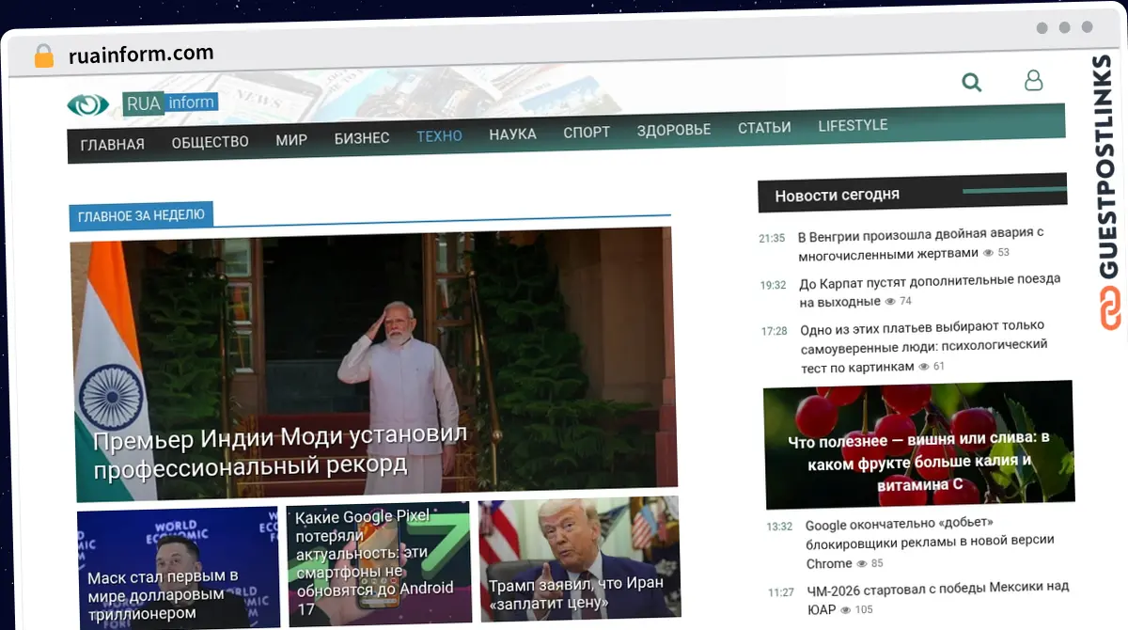Go to the НАУКА section
The image size is (1128, 630).
512,134
